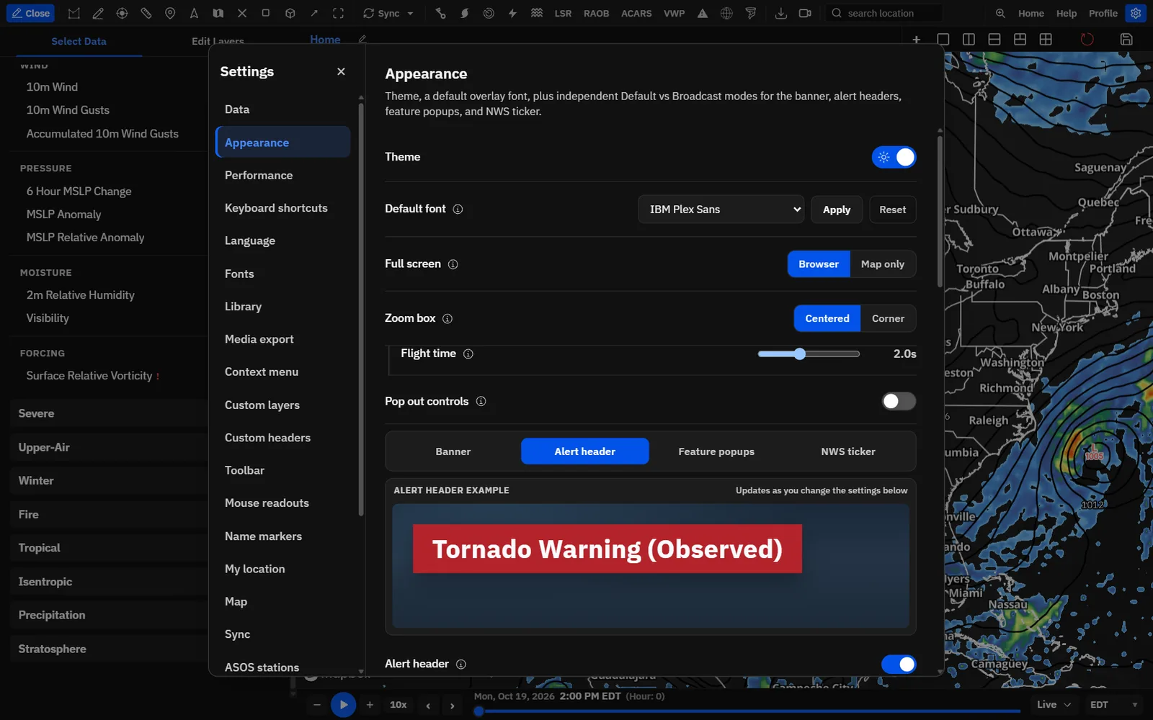Click the video camera record icon
1153x720 pixels.
click(805, 13)
